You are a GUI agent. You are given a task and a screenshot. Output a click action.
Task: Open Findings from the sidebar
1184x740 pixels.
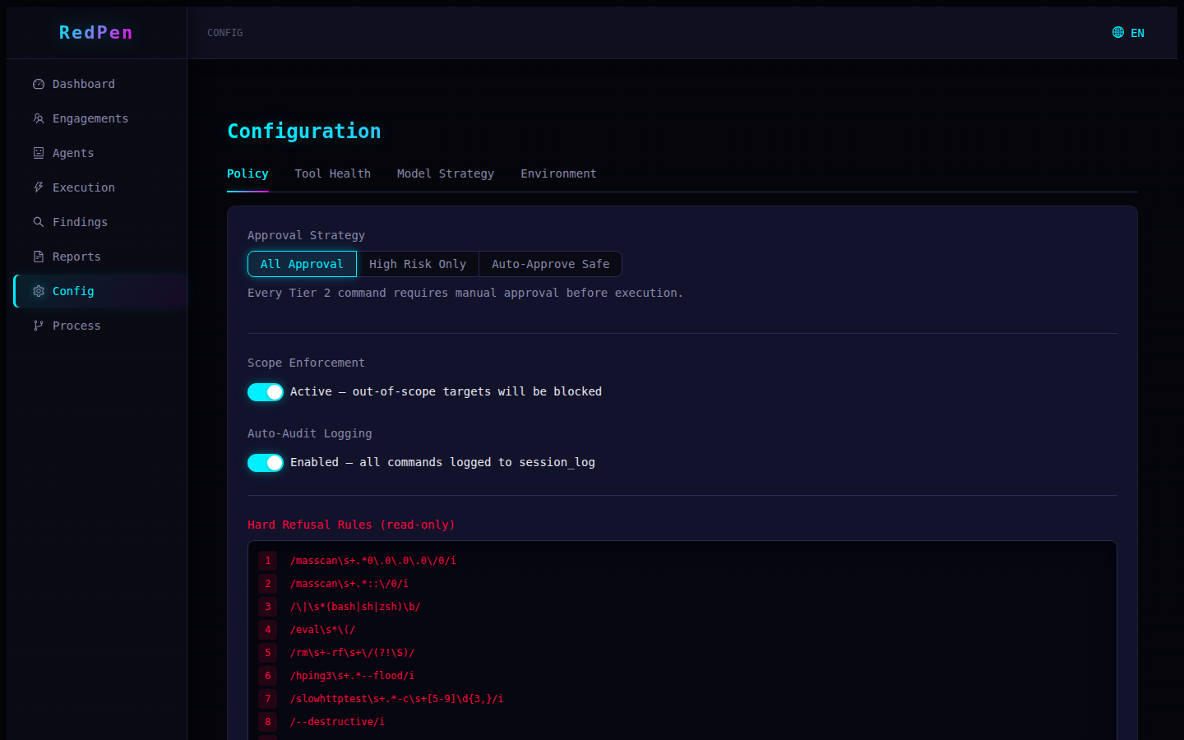[100, 222]
